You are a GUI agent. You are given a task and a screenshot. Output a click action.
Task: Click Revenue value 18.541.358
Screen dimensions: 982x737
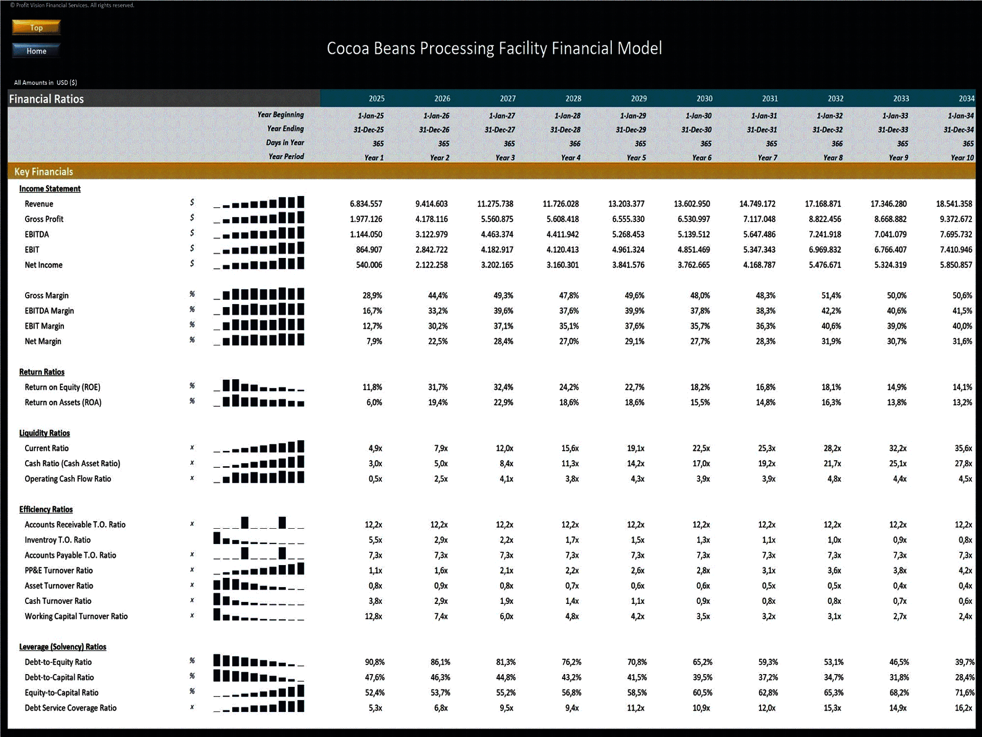pos(954,204)
